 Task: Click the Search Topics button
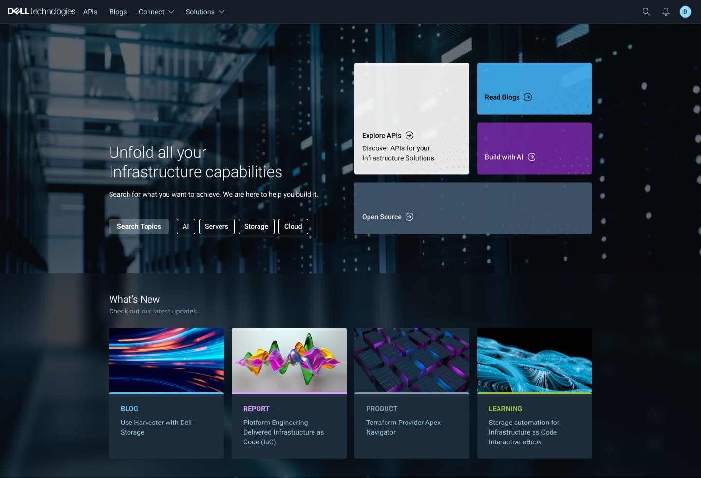click(x=139, y=226)
